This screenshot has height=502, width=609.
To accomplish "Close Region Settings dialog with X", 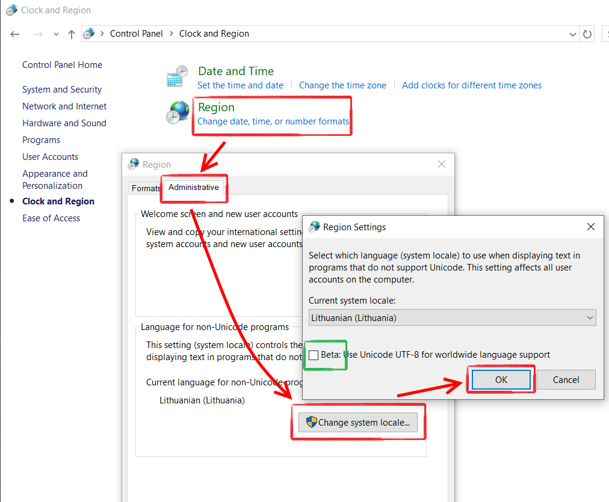I will click(x=591, y=227).
